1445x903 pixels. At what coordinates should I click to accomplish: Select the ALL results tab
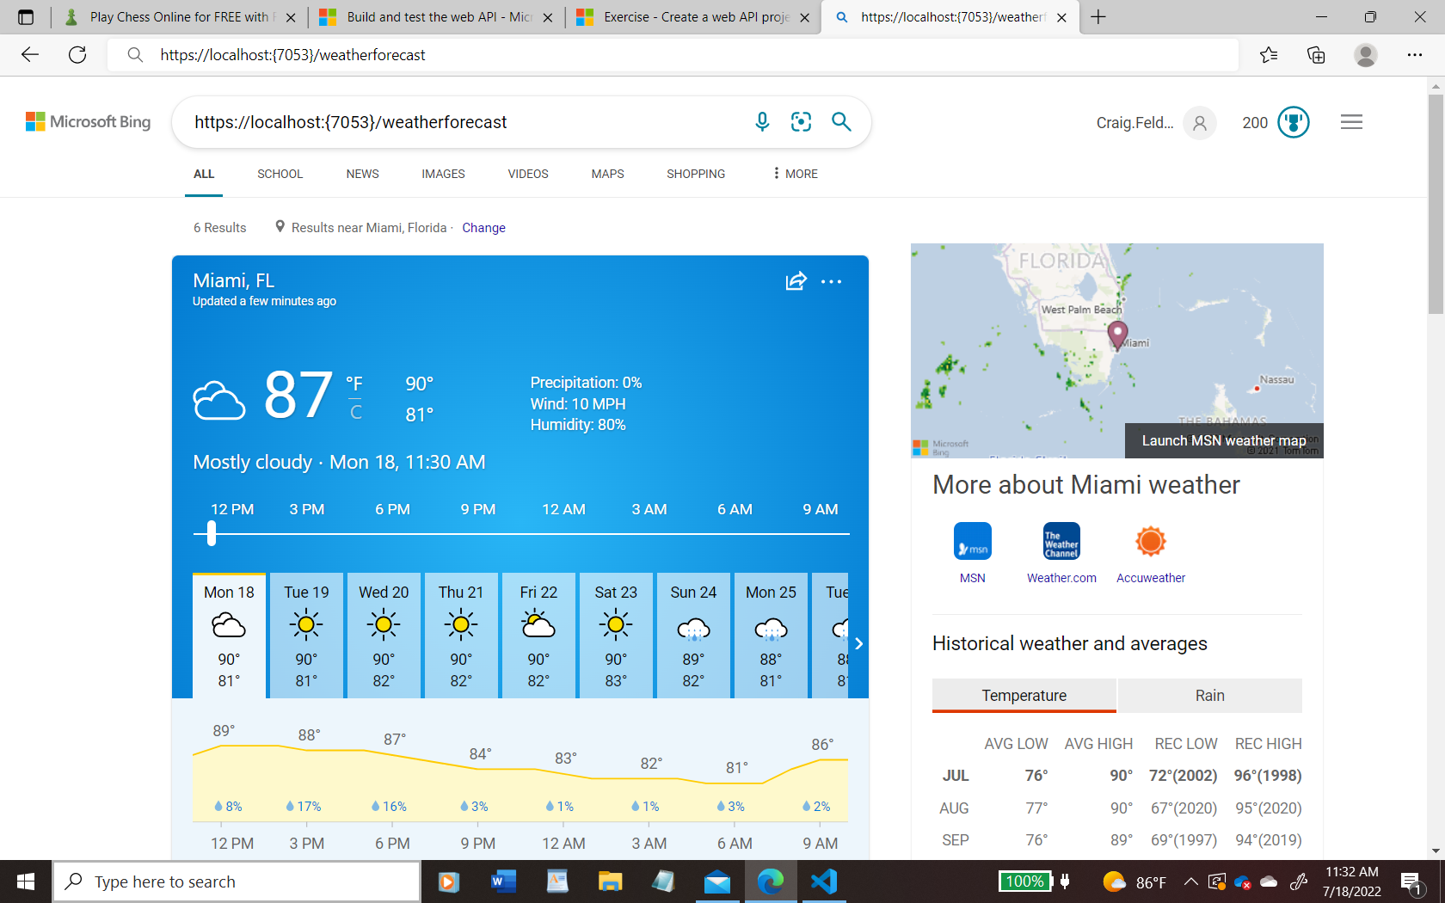click(x=204, y=174)
